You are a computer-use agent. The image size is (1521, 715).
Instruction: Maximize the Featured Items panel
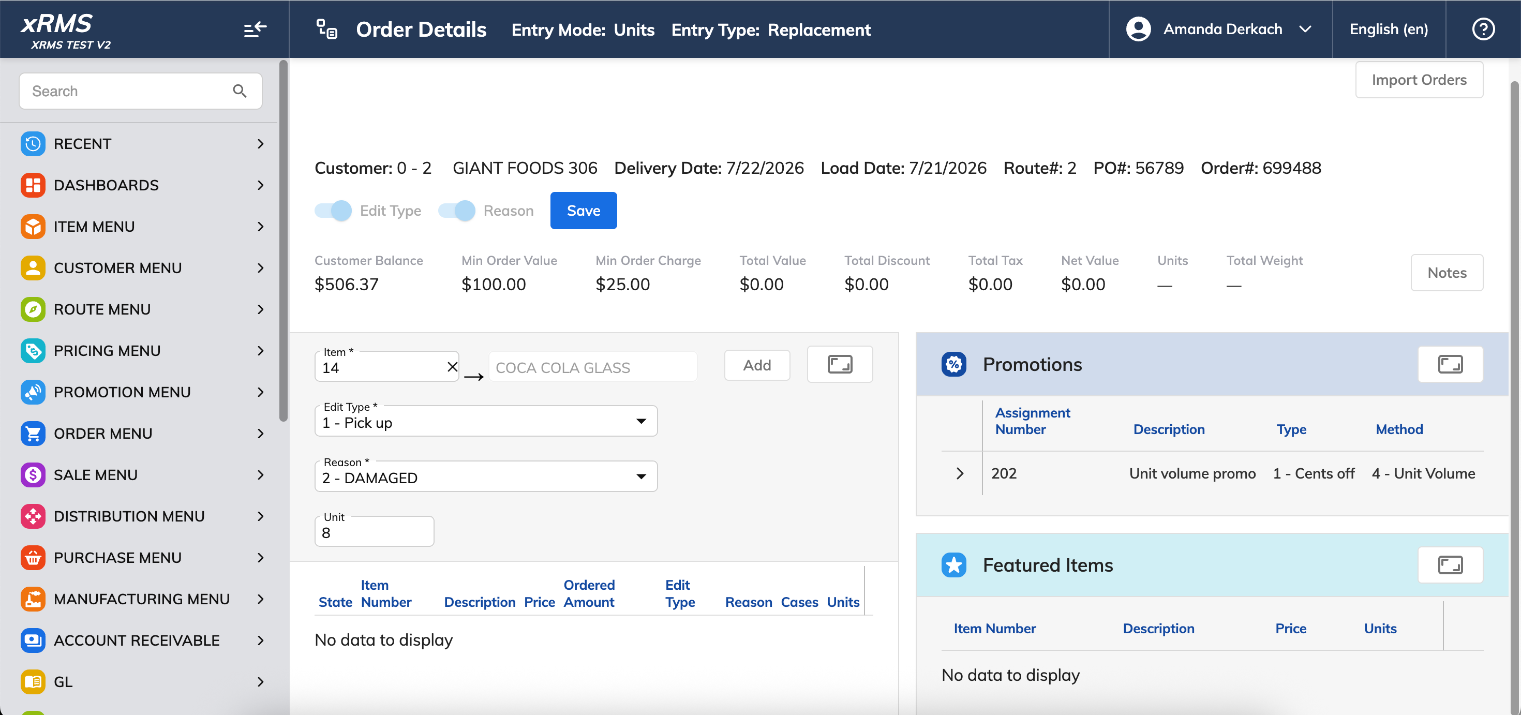(1450, 564)
